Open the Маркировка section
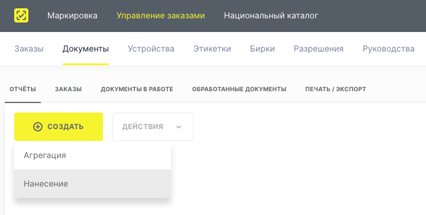Image resolution: width=426 pixels, height=215 pixels. (x=72, y=15)
